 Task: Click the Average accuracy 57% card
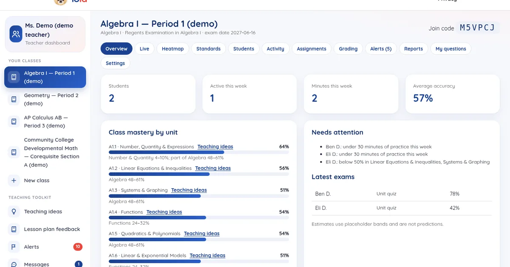pos(453,94)
